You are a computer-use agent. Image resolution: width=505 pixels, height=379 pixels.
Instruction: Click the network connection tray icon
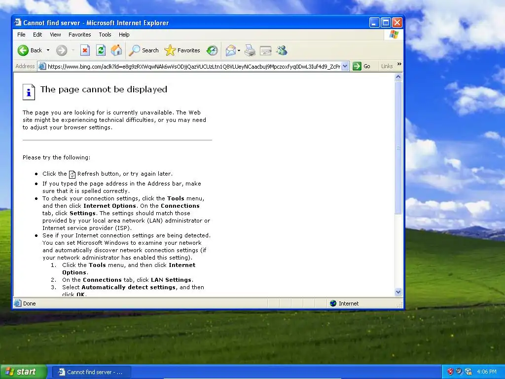click(x=469, y=372)
